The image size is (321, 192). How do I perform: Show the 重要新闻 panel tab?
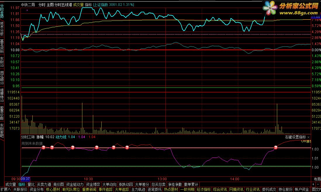tap(89, 190)
